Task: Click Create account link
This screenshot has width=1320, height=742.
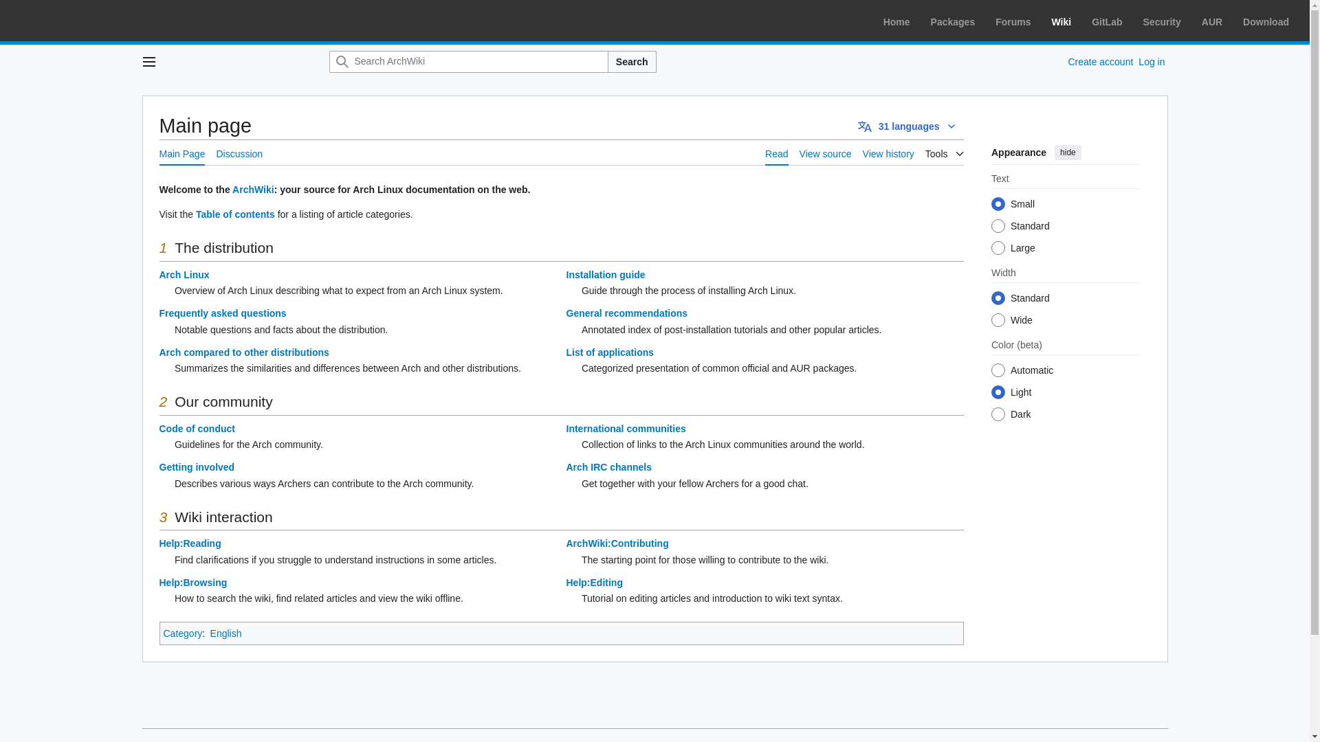Action: tap(1100, 62)
